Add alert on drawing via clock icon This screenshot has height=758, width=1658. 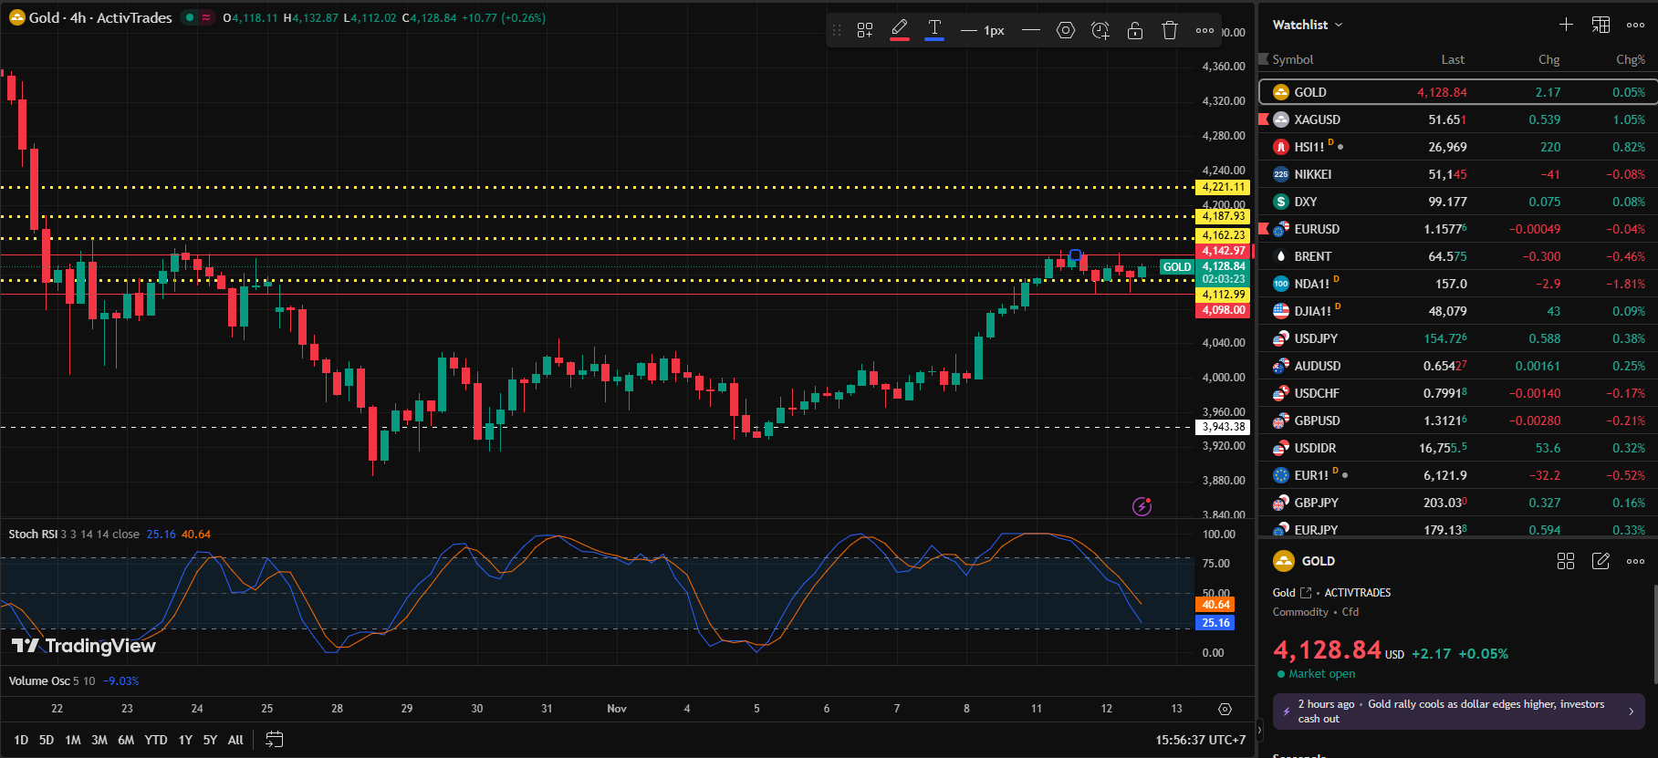(1100, 30)
